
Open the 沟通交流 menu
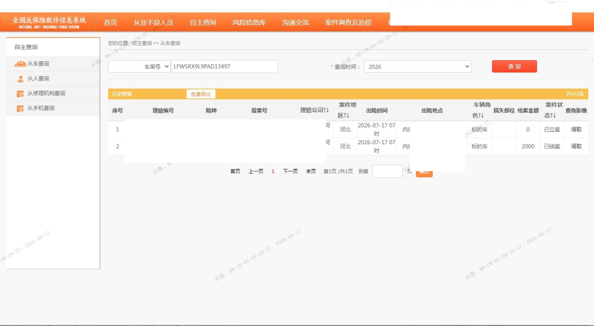[296, 22]
